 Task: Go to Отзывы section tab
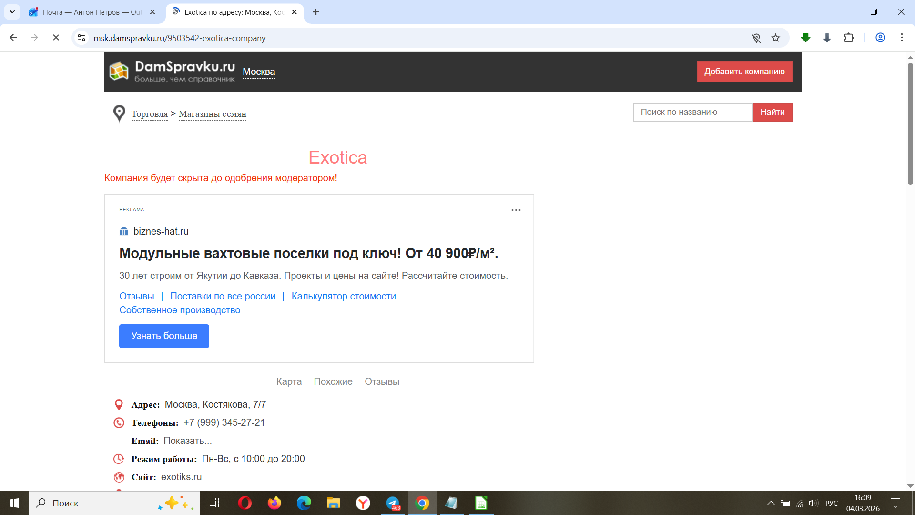[382, 381]
